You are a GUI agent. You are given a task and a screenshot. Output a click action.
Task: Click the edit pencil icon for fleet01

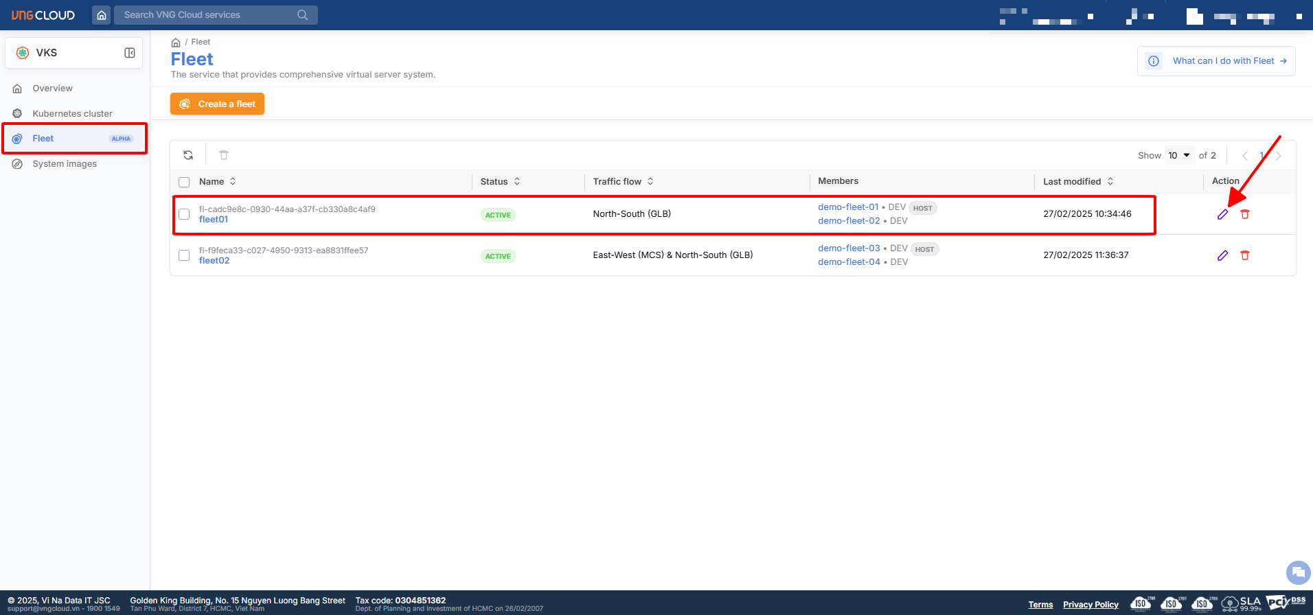pos(1222,214)
